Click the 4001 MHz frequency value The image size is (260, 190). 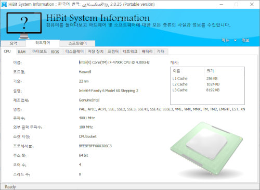pyautogui.click(x=87, y=118)
